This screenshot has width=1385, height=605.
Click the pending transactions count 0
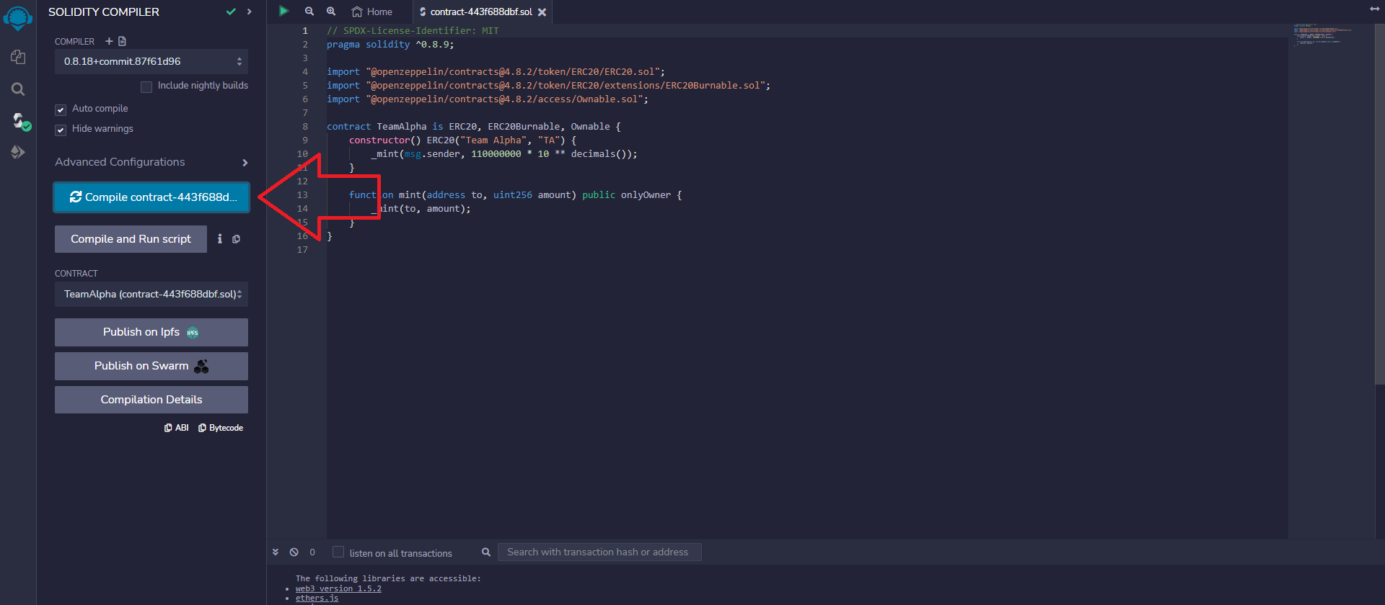click(312, 552)
